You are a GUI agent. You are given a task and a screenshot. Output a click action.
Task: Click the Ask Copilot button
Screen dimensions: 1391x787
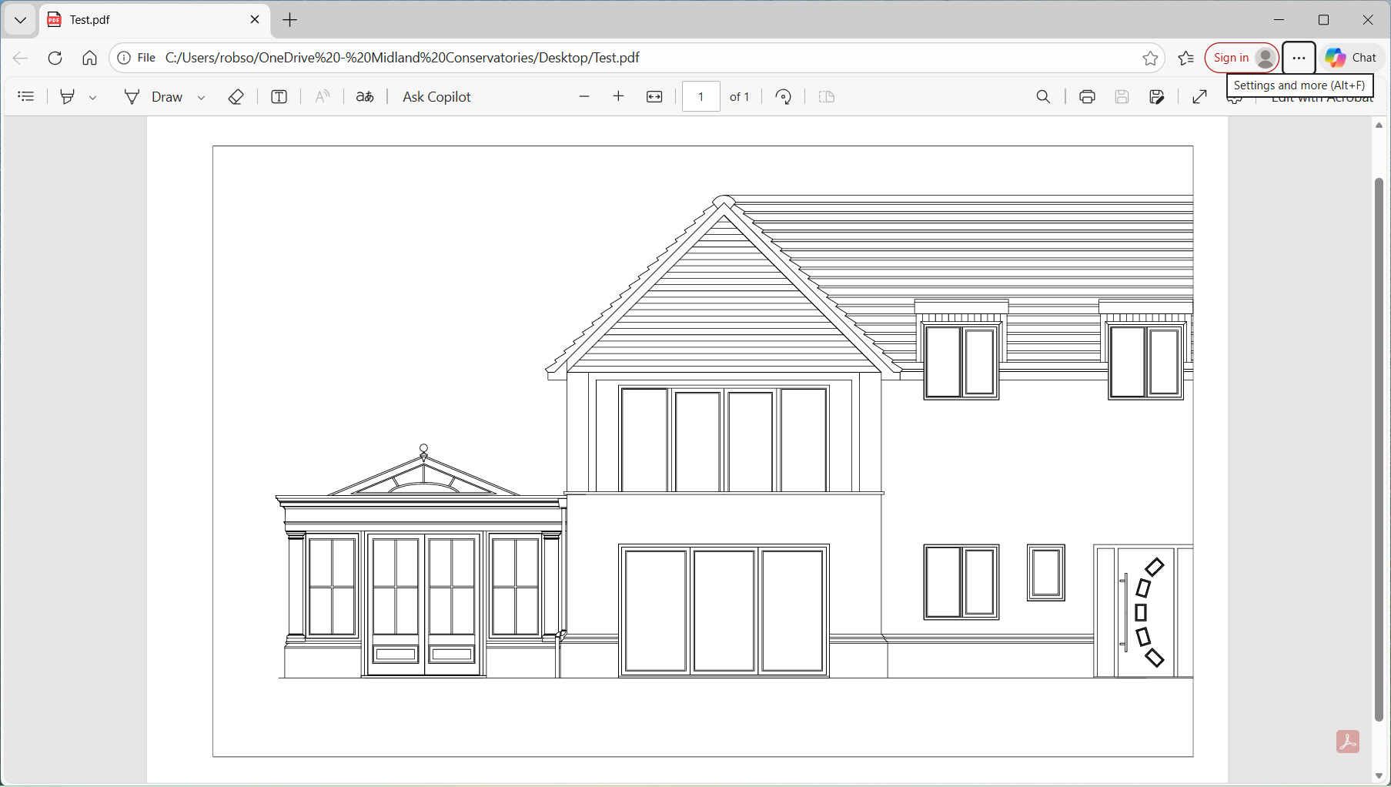(436, 96)
